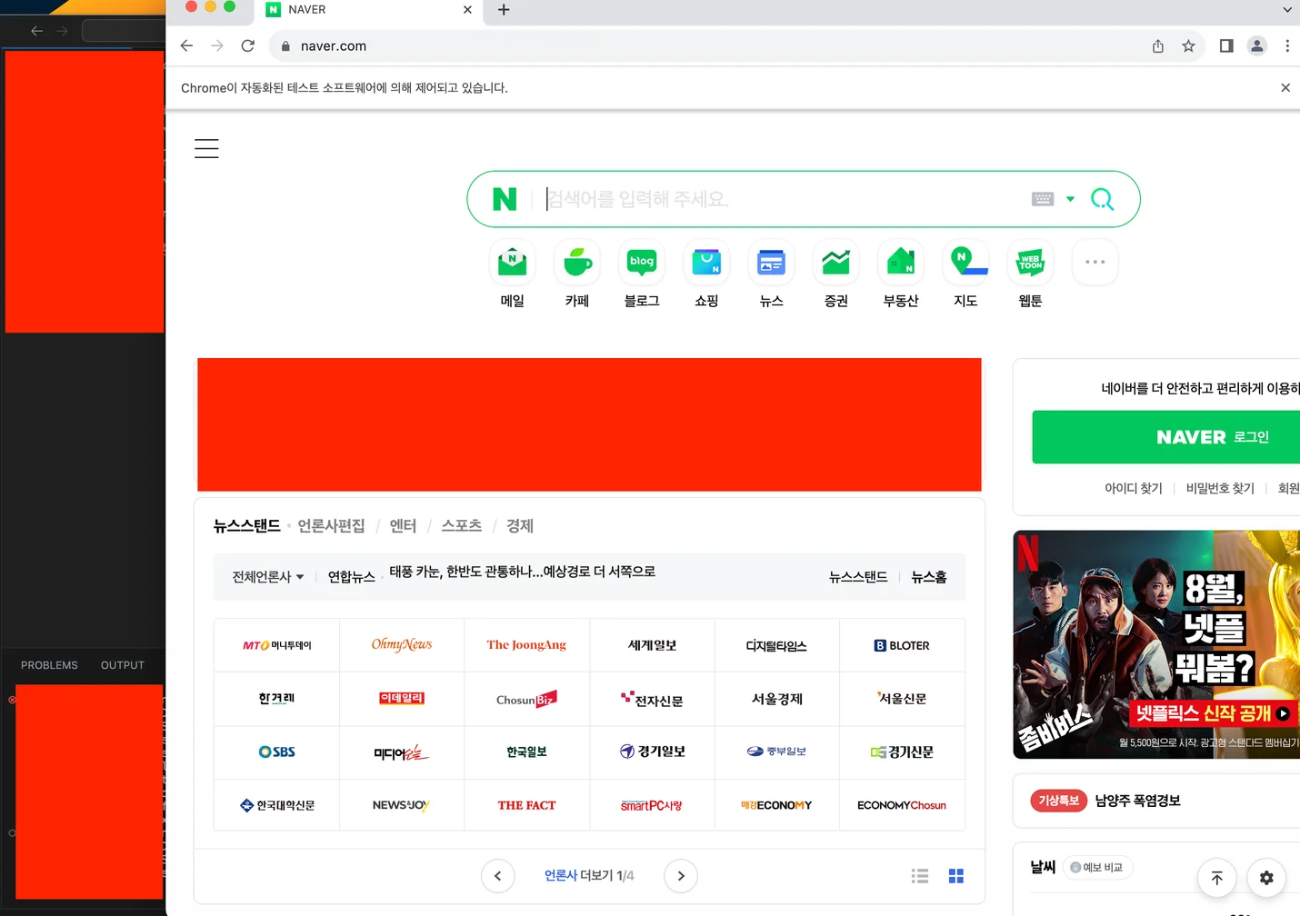Open a new Chrome tab with plus
This screenshot has width=1300, height=916.
[x=504, y=10]
